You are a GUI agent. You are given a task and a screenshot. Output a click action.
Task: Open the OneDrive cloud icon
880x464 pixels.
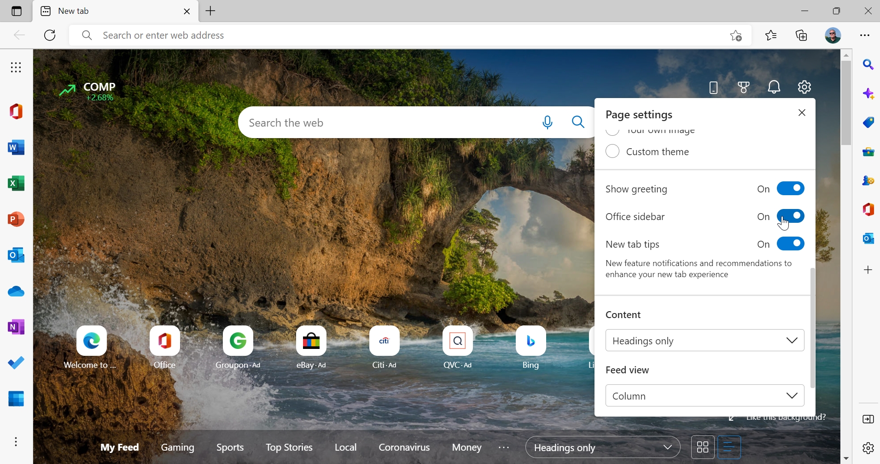tap(17, 291)
